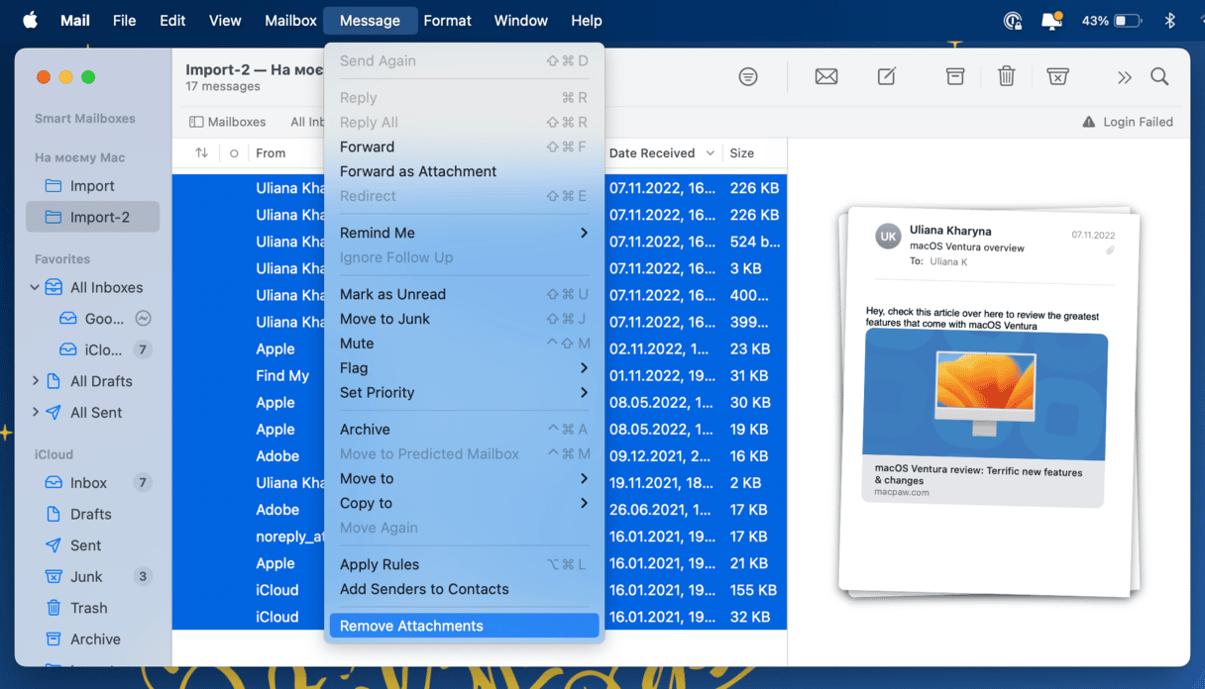Viewport: 1205px width, 689px height.
Task: Click the 155 KB size cell
Action: [753, 590]
